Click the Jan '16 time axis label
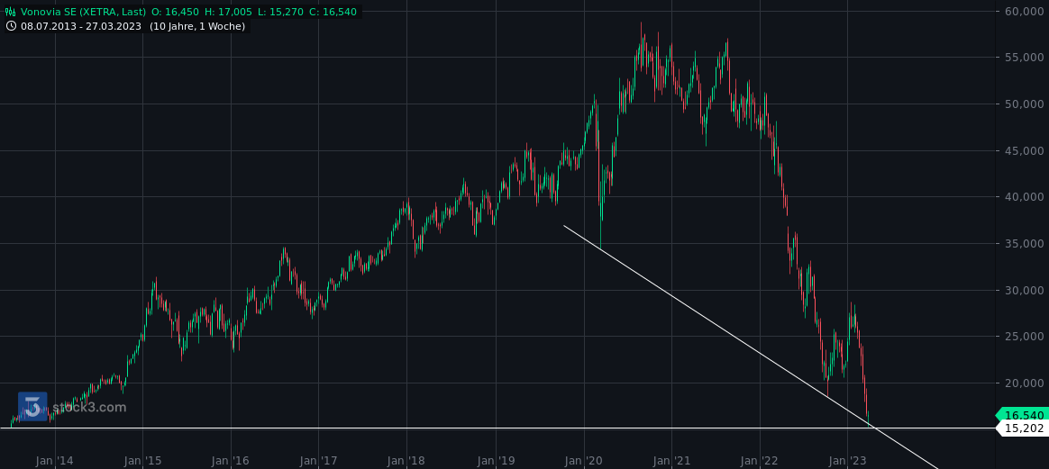 point(231,460)
